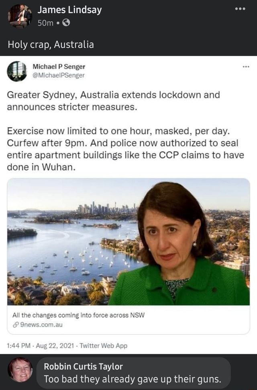Open Robbin Curtis Taylor's profile photo
Image resolution: width=257 pixels, height=390 pixels.
pyautogui.click(x=20, y=370)
